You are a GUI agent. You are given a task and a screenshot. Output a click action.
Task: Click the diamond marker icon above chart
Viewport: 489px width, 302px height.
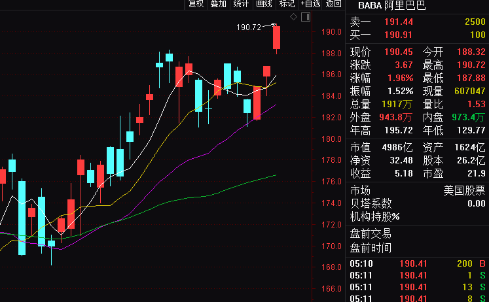(293, 17)
